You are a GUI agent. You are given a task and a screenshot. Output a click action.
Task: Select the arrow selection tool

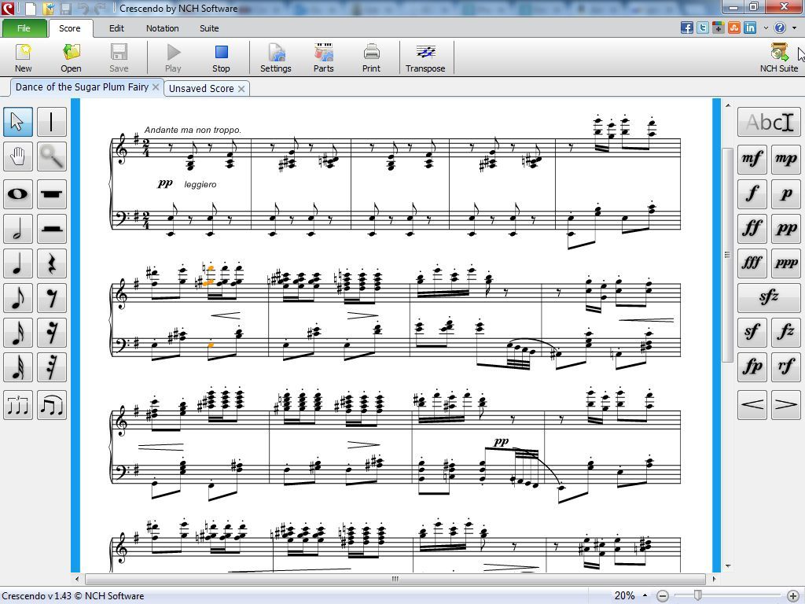coord(18,122)
